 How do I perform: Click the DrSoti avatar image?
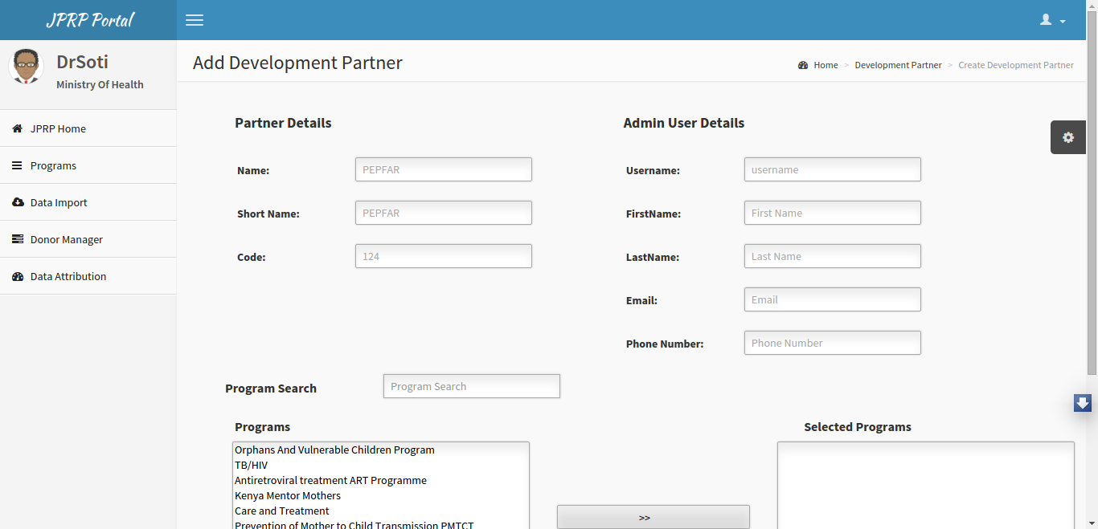26,66
